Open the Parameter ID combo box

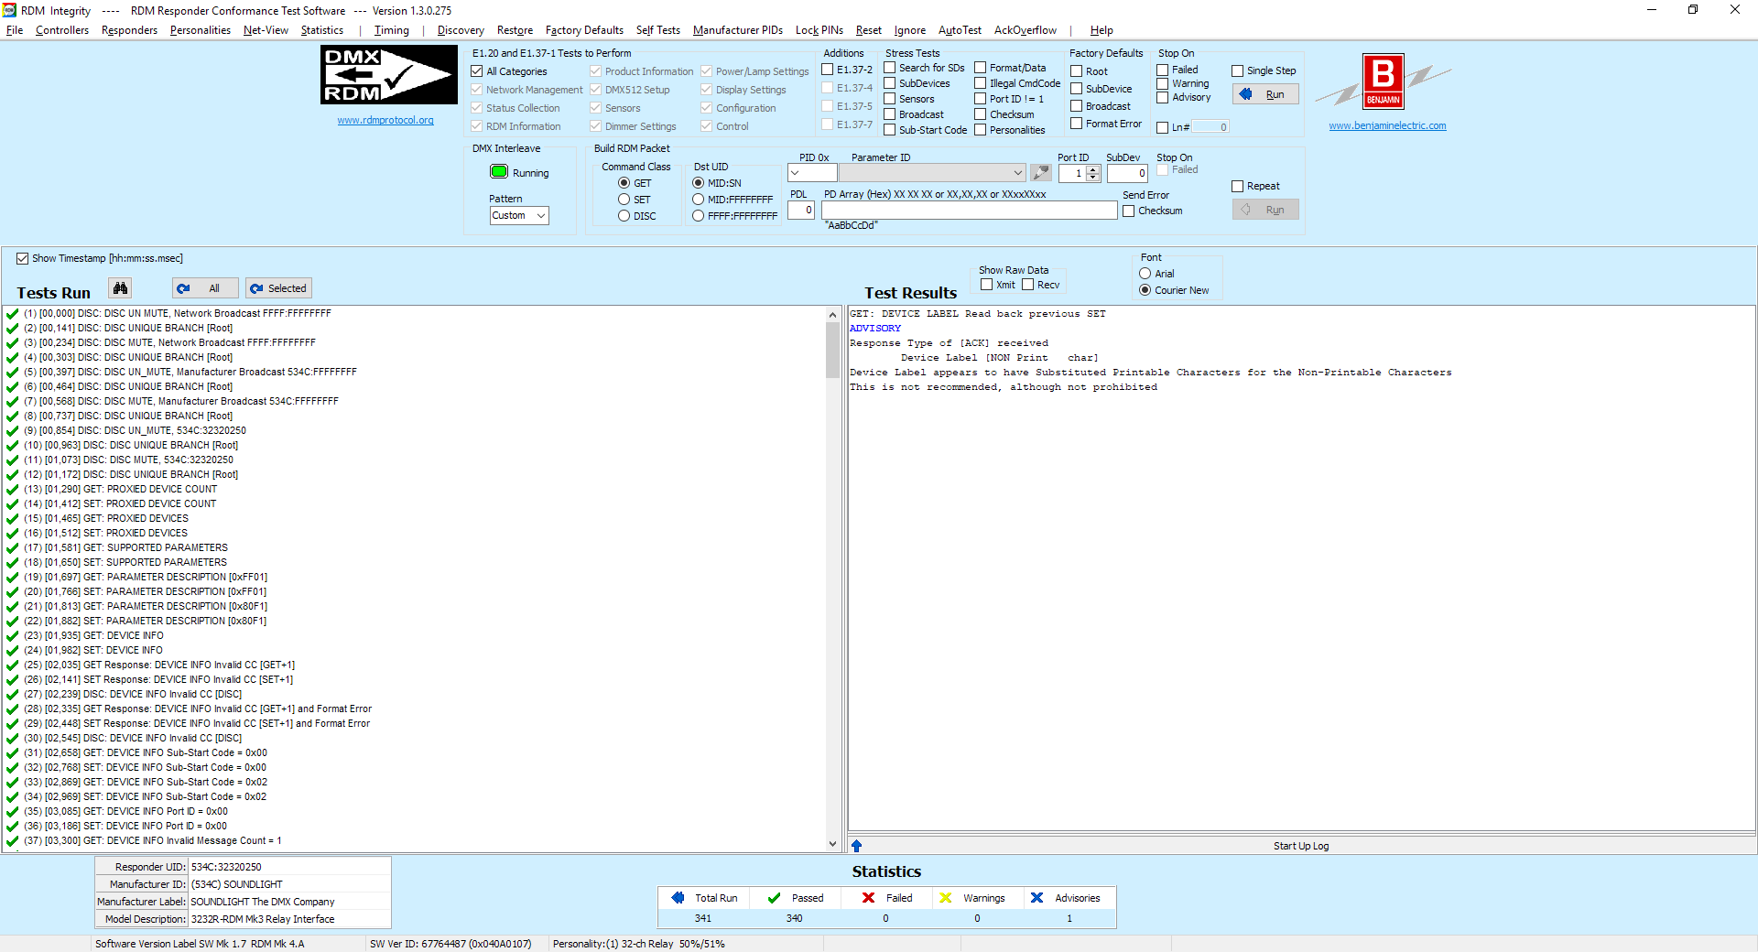(x=932, y=173)
